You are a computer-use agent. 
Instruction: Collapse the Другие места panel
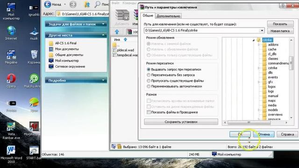103,35
